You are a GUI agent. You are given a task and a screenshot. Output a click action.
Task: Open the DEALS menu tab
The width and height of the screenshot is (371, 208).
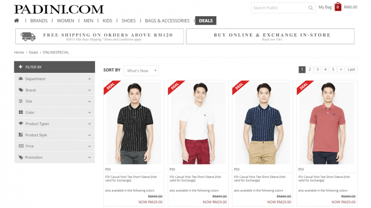click(x=205, y=20)
